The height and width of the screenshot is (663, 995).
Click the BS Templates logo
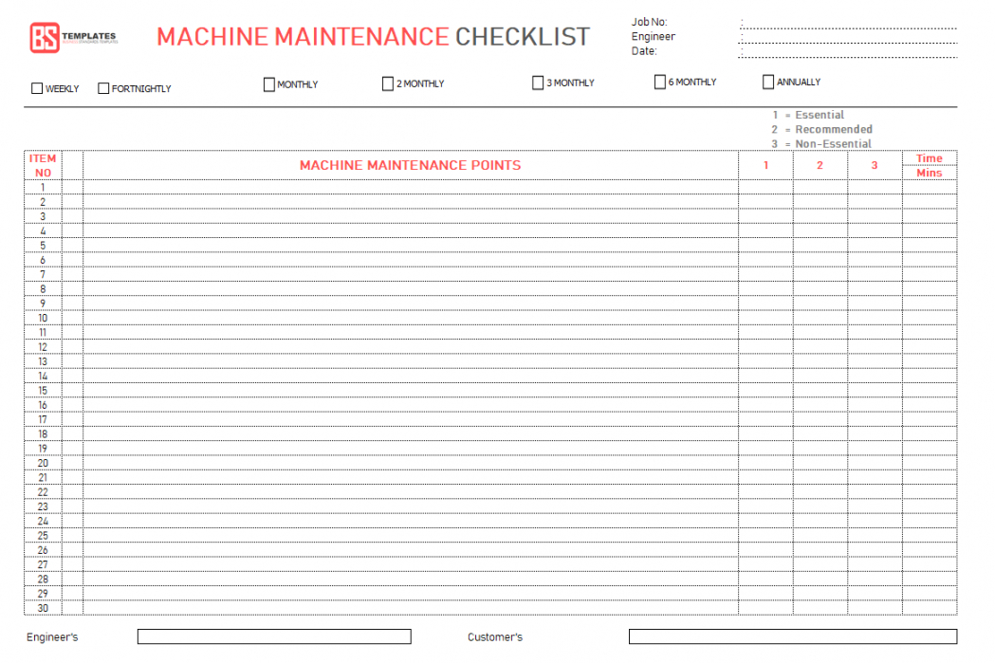coord(72,38)
